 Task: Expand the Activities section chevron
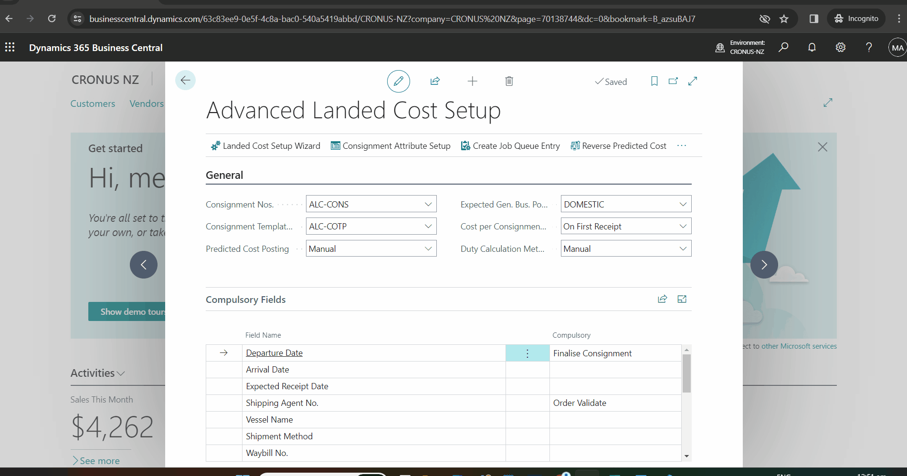tap(121, 373)
